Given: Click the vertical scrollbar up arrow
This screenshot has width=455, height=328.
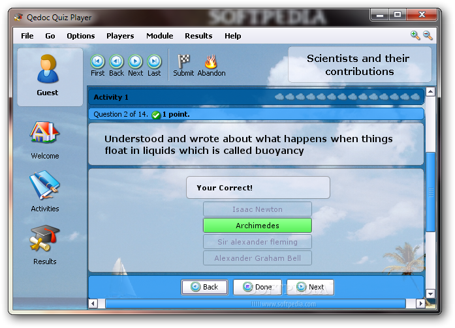Looking at the screenshot, I should tap(430, 92).
